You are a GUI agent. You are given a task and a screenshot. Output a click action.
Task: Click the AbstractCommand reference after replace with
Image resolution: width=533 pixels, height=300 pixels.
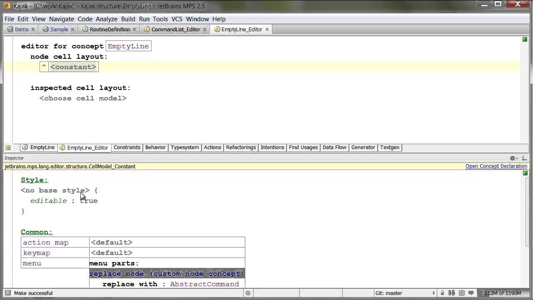[204, 284]
